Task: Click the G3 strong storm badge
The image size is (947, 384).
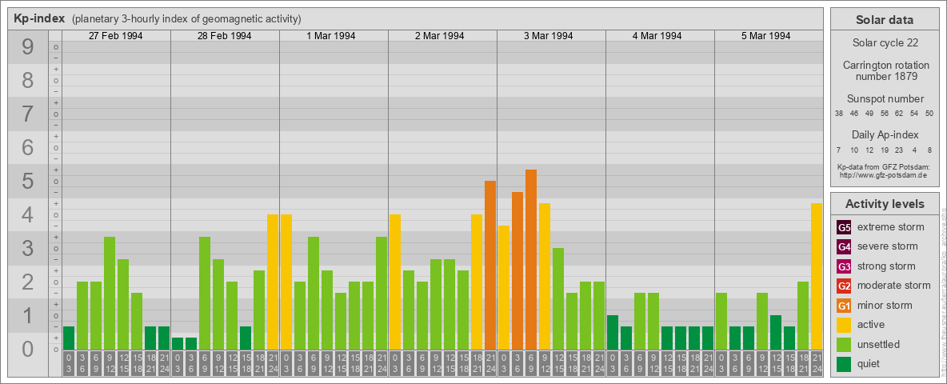Action: (844, 266)
